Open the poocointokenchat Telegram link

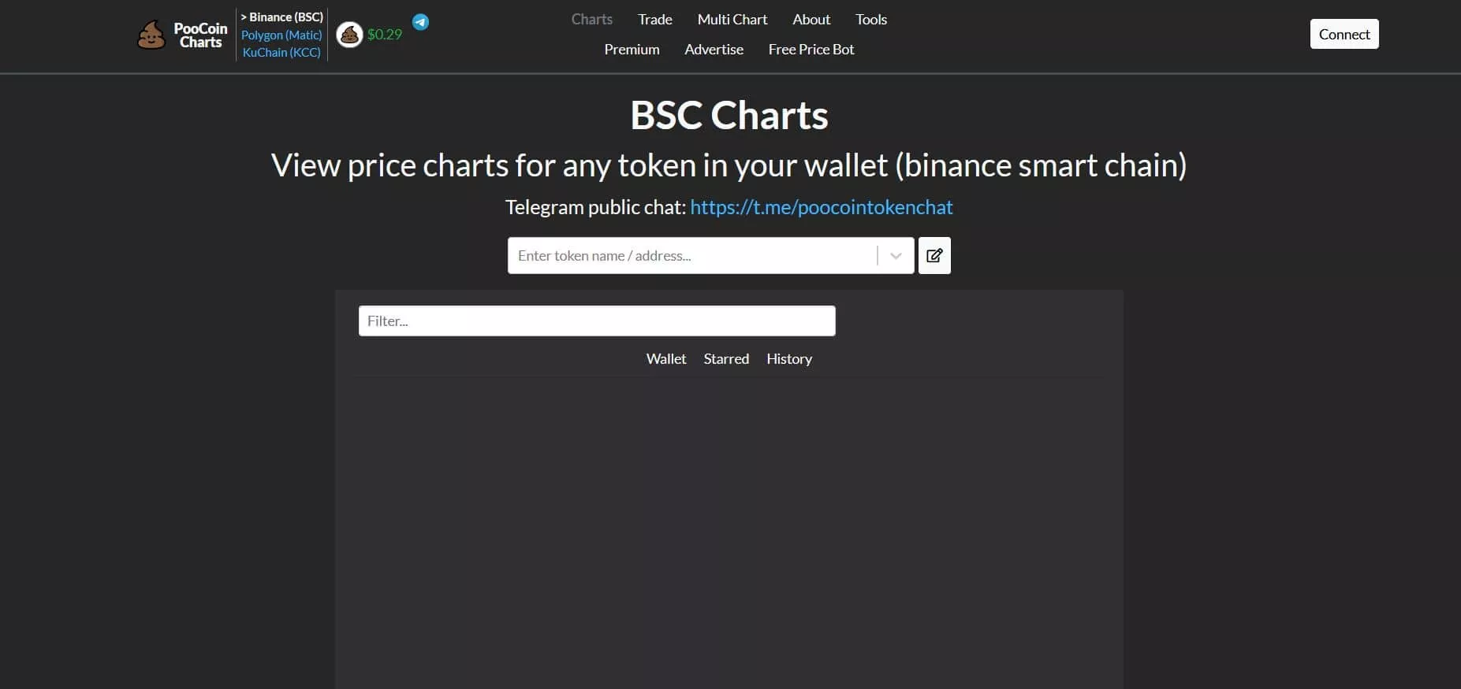(821, 207)
